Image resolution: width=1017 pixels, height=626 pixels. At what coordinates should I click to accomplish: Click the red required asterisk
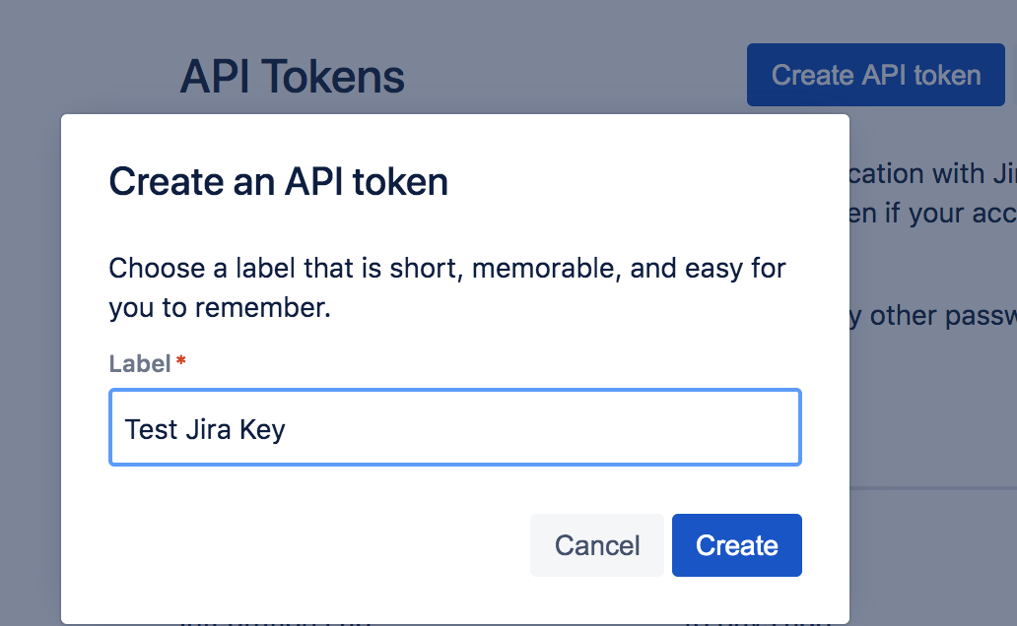click(181, 362)
